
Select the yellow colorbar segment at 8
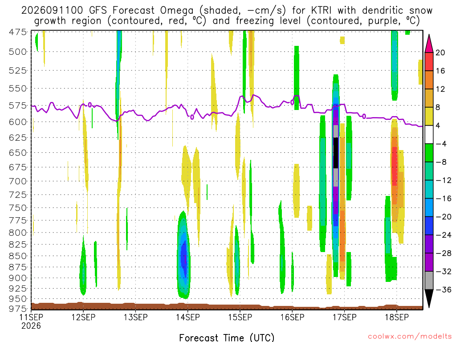coord(429,116)
